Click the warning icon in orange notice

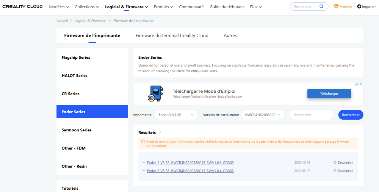click(143, 142)
